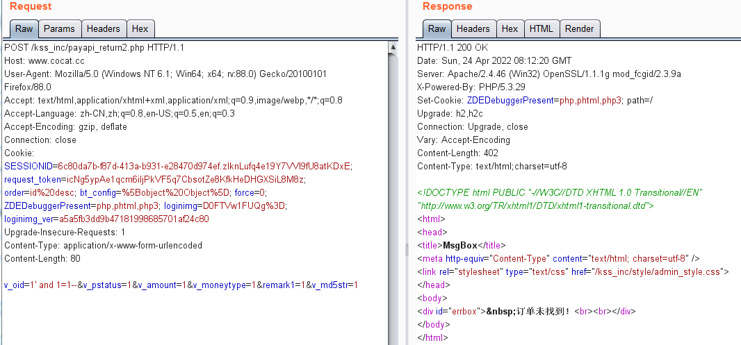Click the response Date header line

click(x=494, y=61)
